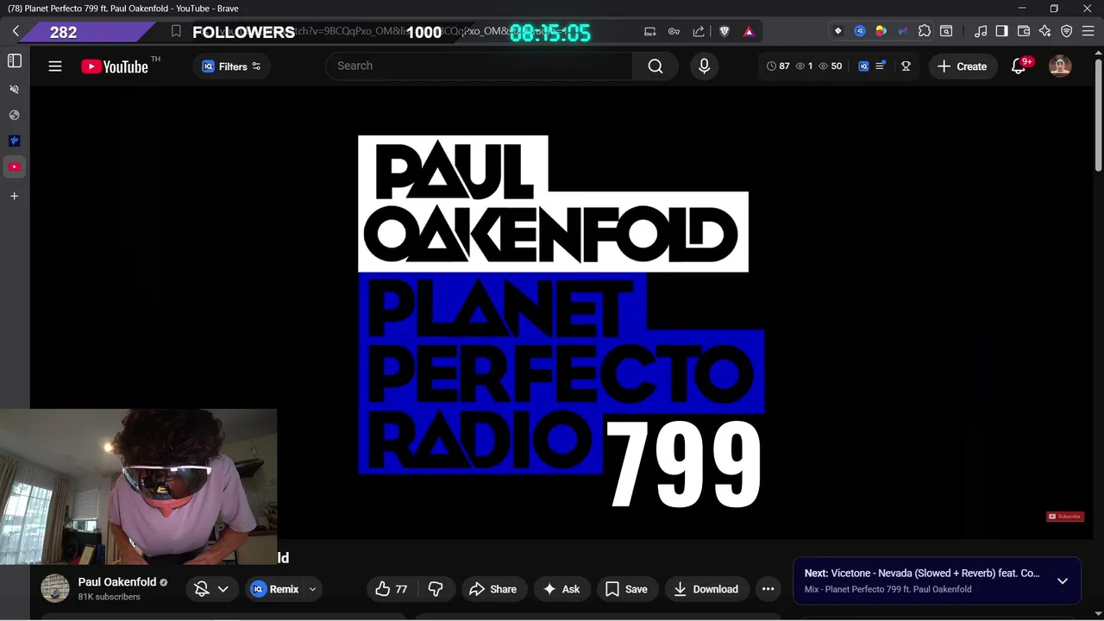
Task: Select the YouTube shortcut in the Brave sidebar
Action: point(14,166)
